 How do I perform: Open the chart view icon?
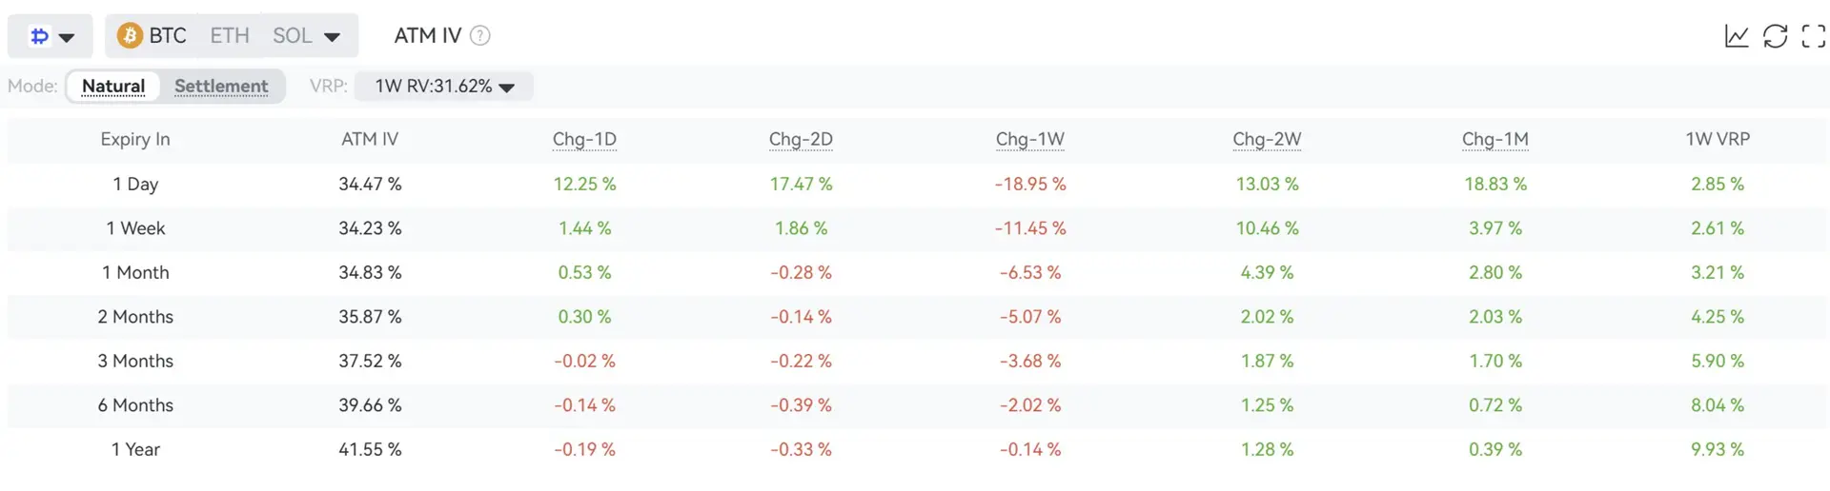click(x=1737, y=36)
